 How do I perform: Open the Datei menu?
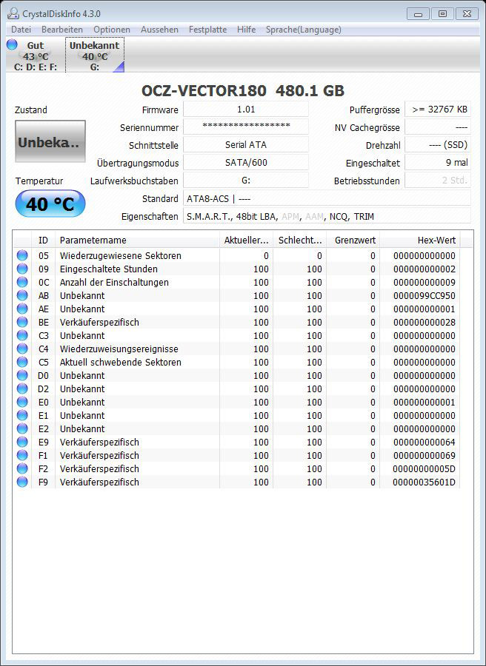pos(21,30)
